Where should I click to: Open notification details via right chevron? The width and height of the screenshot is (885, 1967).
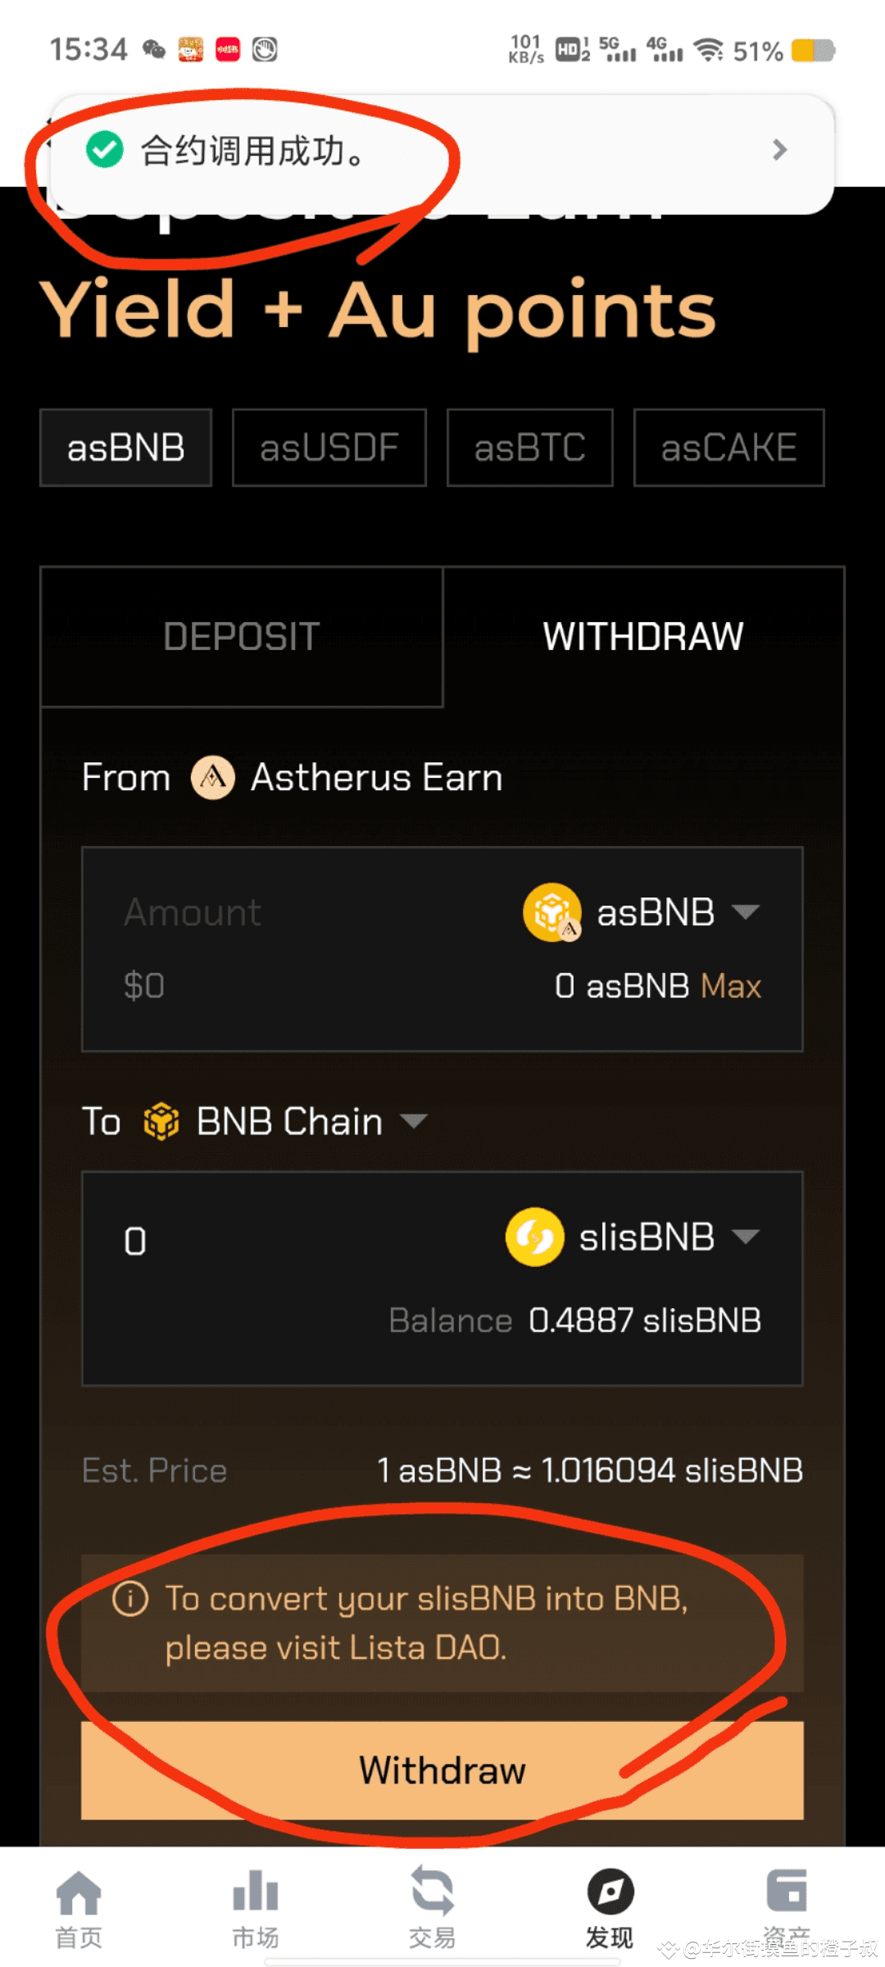pos(779,150)
